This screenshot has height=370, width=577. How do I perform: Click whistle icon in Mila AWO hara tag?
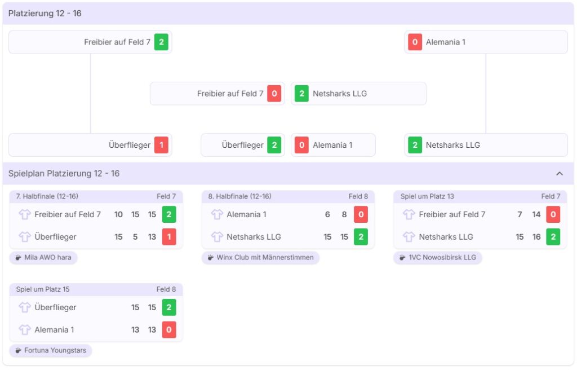(x=19, y=258)
